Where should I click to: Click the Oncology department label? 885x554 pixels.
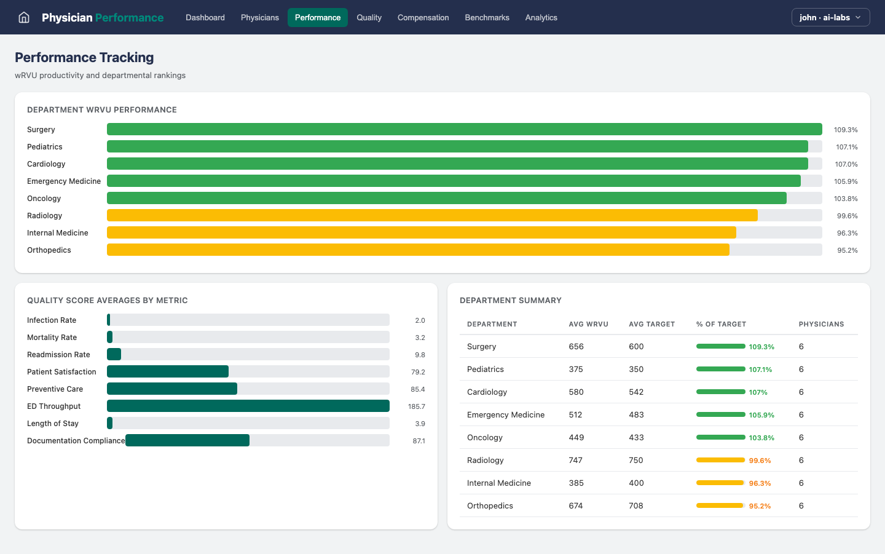(x=44, y=198)
